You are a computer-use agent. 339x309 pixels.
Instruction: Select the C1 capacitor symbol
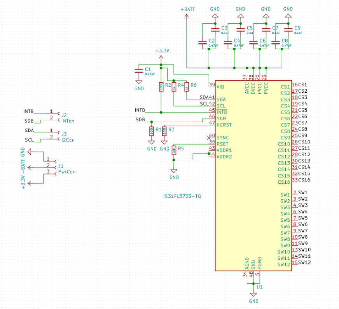pos(138,71)
